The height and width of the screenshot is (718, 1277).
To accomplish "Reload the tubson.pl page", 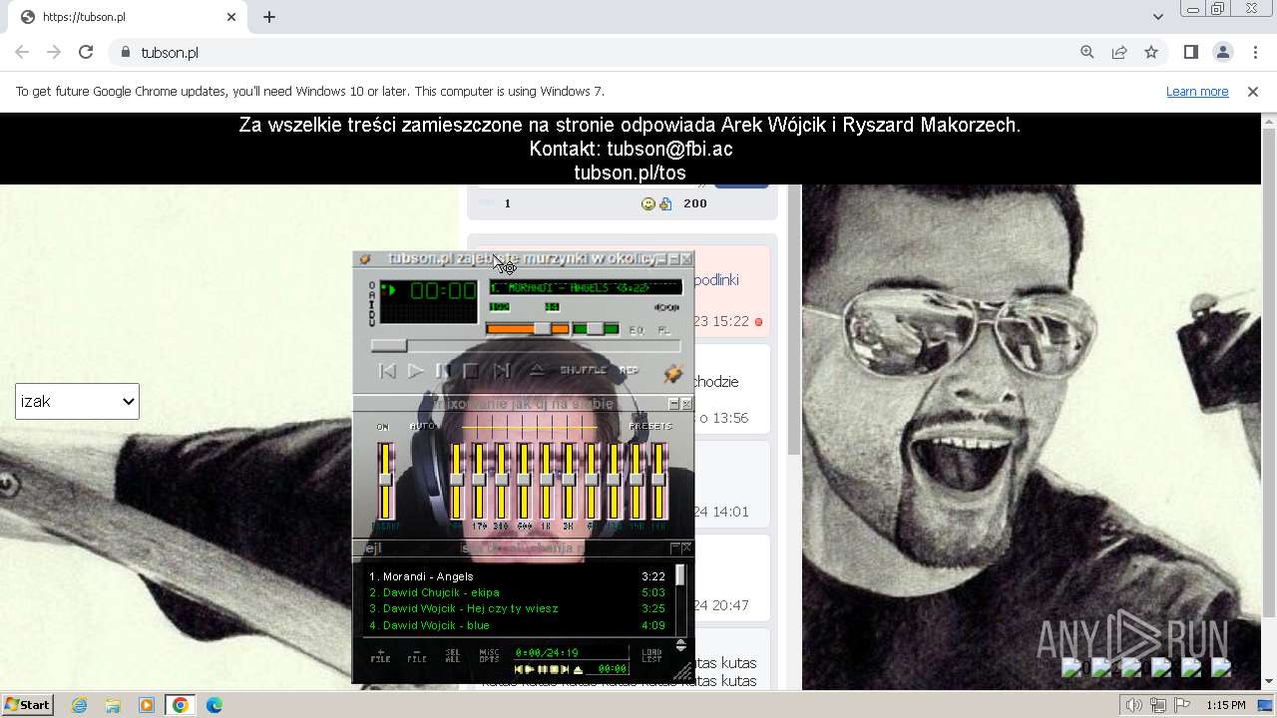I will [x=86, y=52].
